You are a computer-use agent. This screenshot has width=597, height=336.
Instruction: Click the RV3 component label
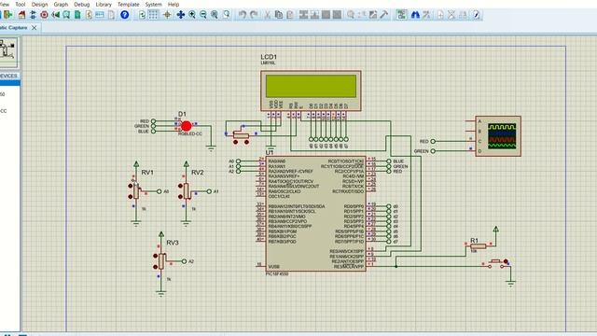[173, 243]
